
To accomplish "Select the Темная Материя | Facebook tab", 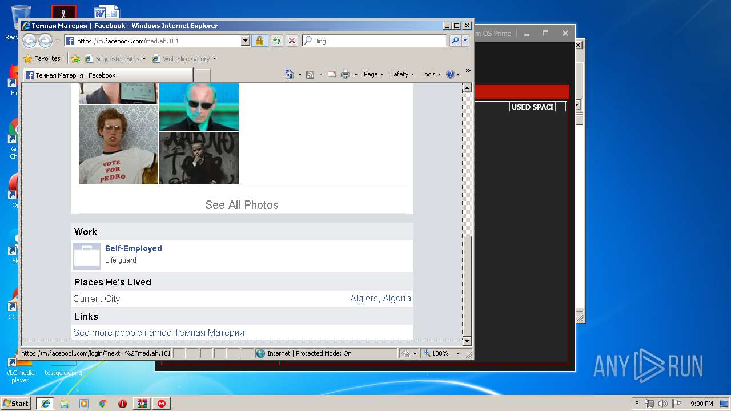I will tap(108, 75).
